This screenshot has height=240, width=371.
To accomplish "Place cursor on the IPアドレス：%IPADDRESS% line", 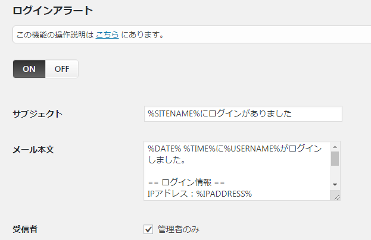I will pos(199,194).
